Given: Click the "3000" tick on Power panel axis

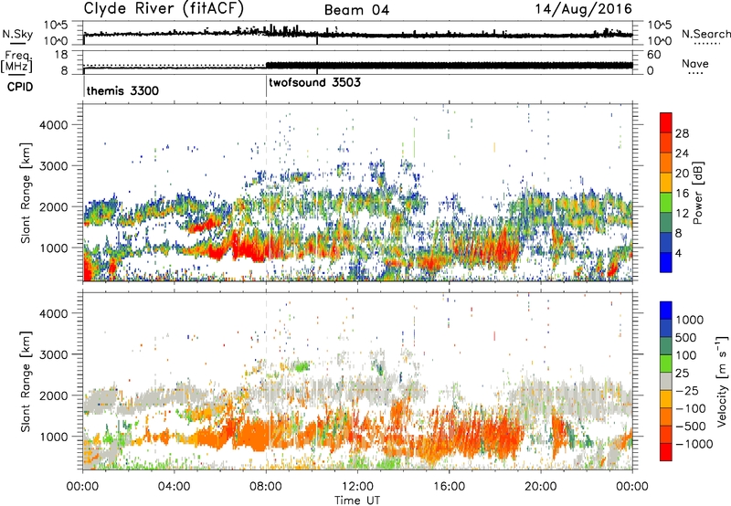Looking at the screenshot, I should pyautogui.click(x=54, y=166).
